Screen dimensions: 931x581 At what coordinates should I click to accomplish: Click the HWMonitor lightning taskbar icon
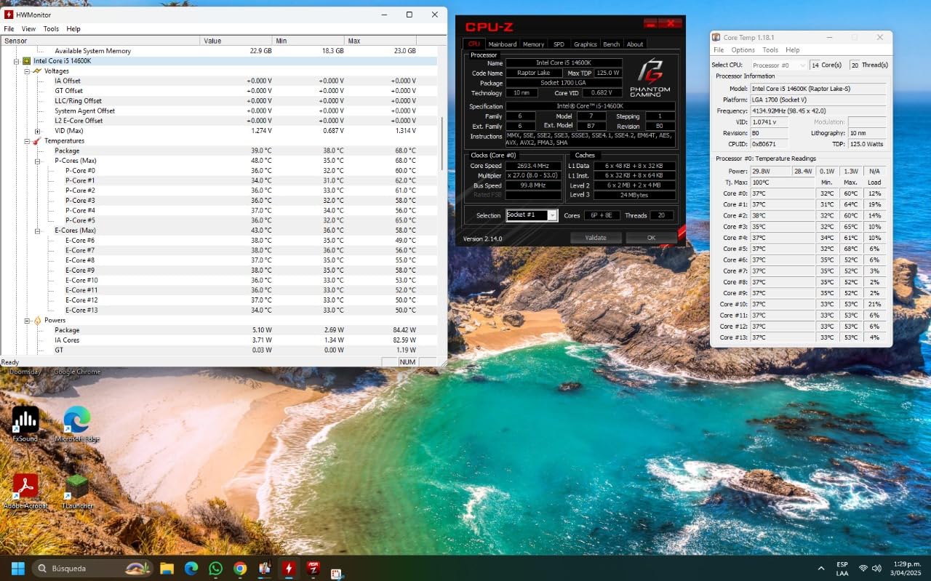coord(289,568)
